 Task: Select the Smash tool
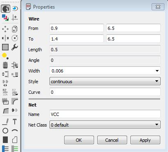[x=5, y=101]
